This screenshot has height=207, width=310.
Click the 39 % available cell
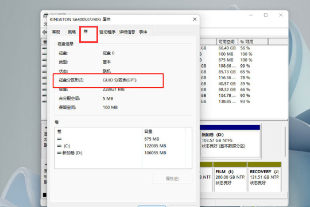tap(245, 84)
